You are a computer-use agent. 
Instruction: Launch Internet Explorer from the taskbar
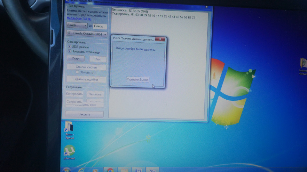(x=81, y=170)
